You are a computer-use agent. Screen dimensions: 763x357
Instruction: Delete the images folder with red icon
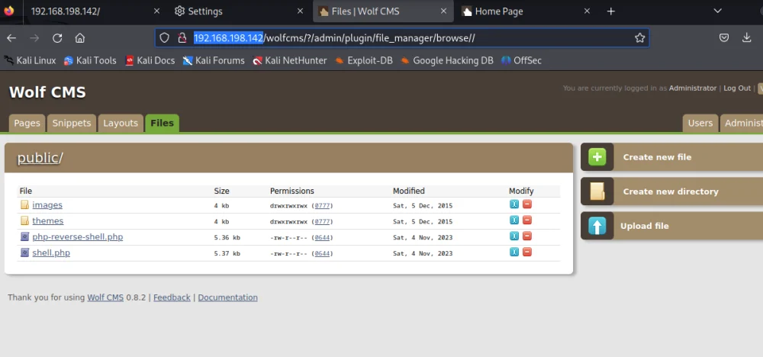[x=527, y=204]
